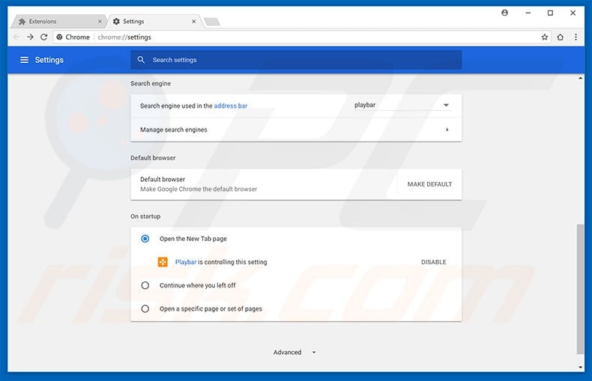592x381 pixels.
Task: Open the Playbar extension link
Action: 186,262
